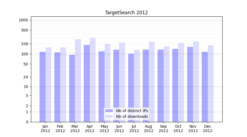Screen dimensions: 247x137
Task: Click the 0 y-axis tick label
Action: [x=27, y=122]
